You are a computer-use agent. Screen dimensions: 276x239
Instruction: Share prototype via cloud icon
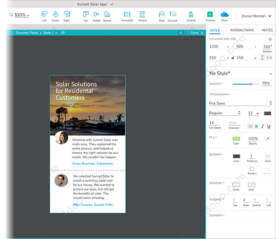[x=224, y=14]
